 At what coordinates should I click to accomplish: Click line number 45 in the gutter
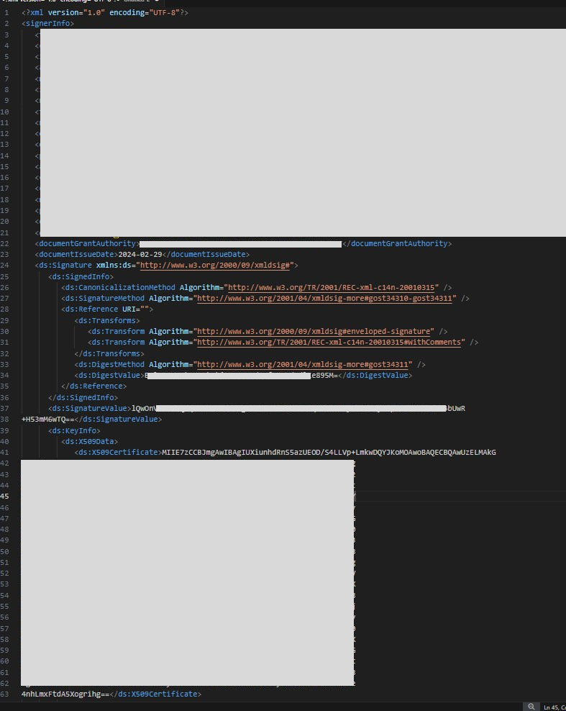[5, 497]
